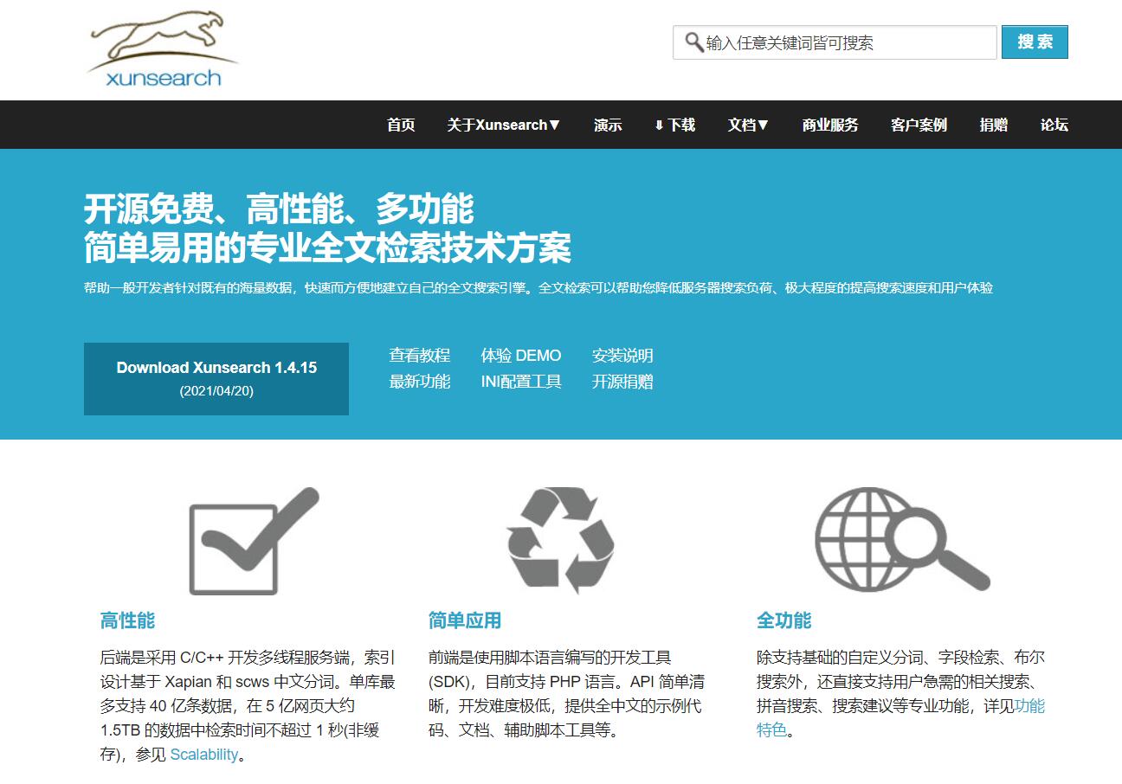Viewport: 1122px width, 784px height.
Task: Click the 高性能 heading
Action: [x=127, y=620]
